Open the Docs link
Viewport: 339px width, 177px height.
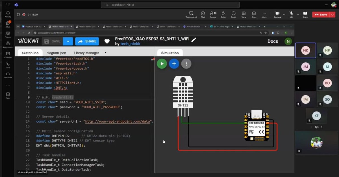(273, 41)
